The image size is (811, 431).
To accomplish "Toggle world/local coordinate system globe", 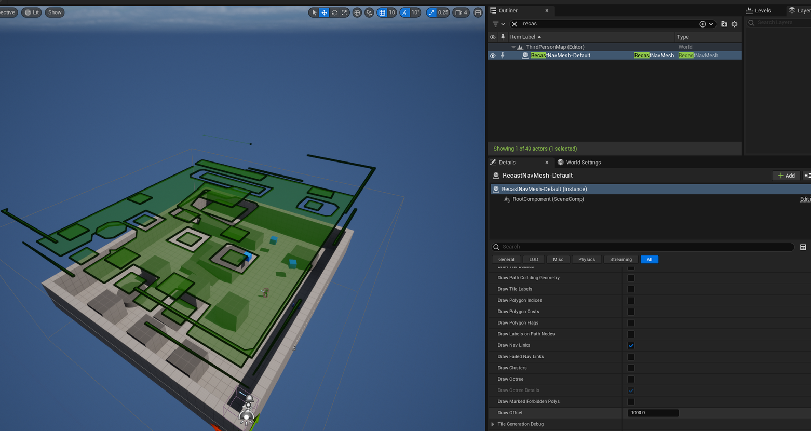I will pyautogui.click(x=357, y=12).
